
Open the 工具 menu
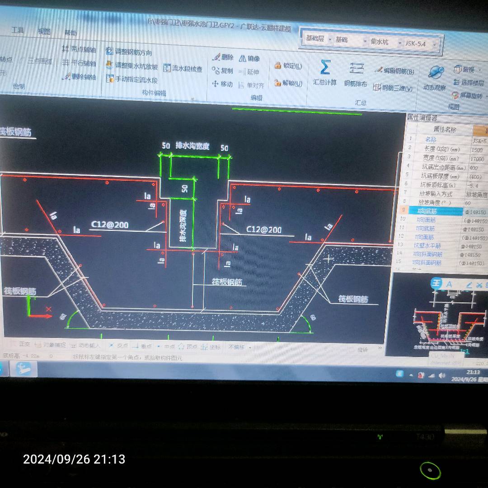coord(18,30)
